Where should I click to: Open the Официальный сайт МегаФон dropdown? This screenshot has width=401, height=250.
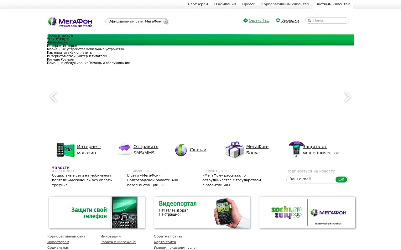(x=137, y=22)
